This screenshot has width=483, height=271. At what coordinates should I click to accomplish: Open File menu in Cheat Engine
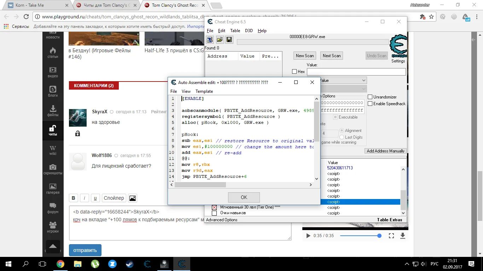pyautogui.click(x=210, y=31)
